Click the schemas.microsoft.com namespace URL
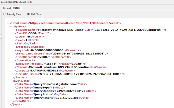This screenshot has width=174, height=108. (x=75, y=23)
